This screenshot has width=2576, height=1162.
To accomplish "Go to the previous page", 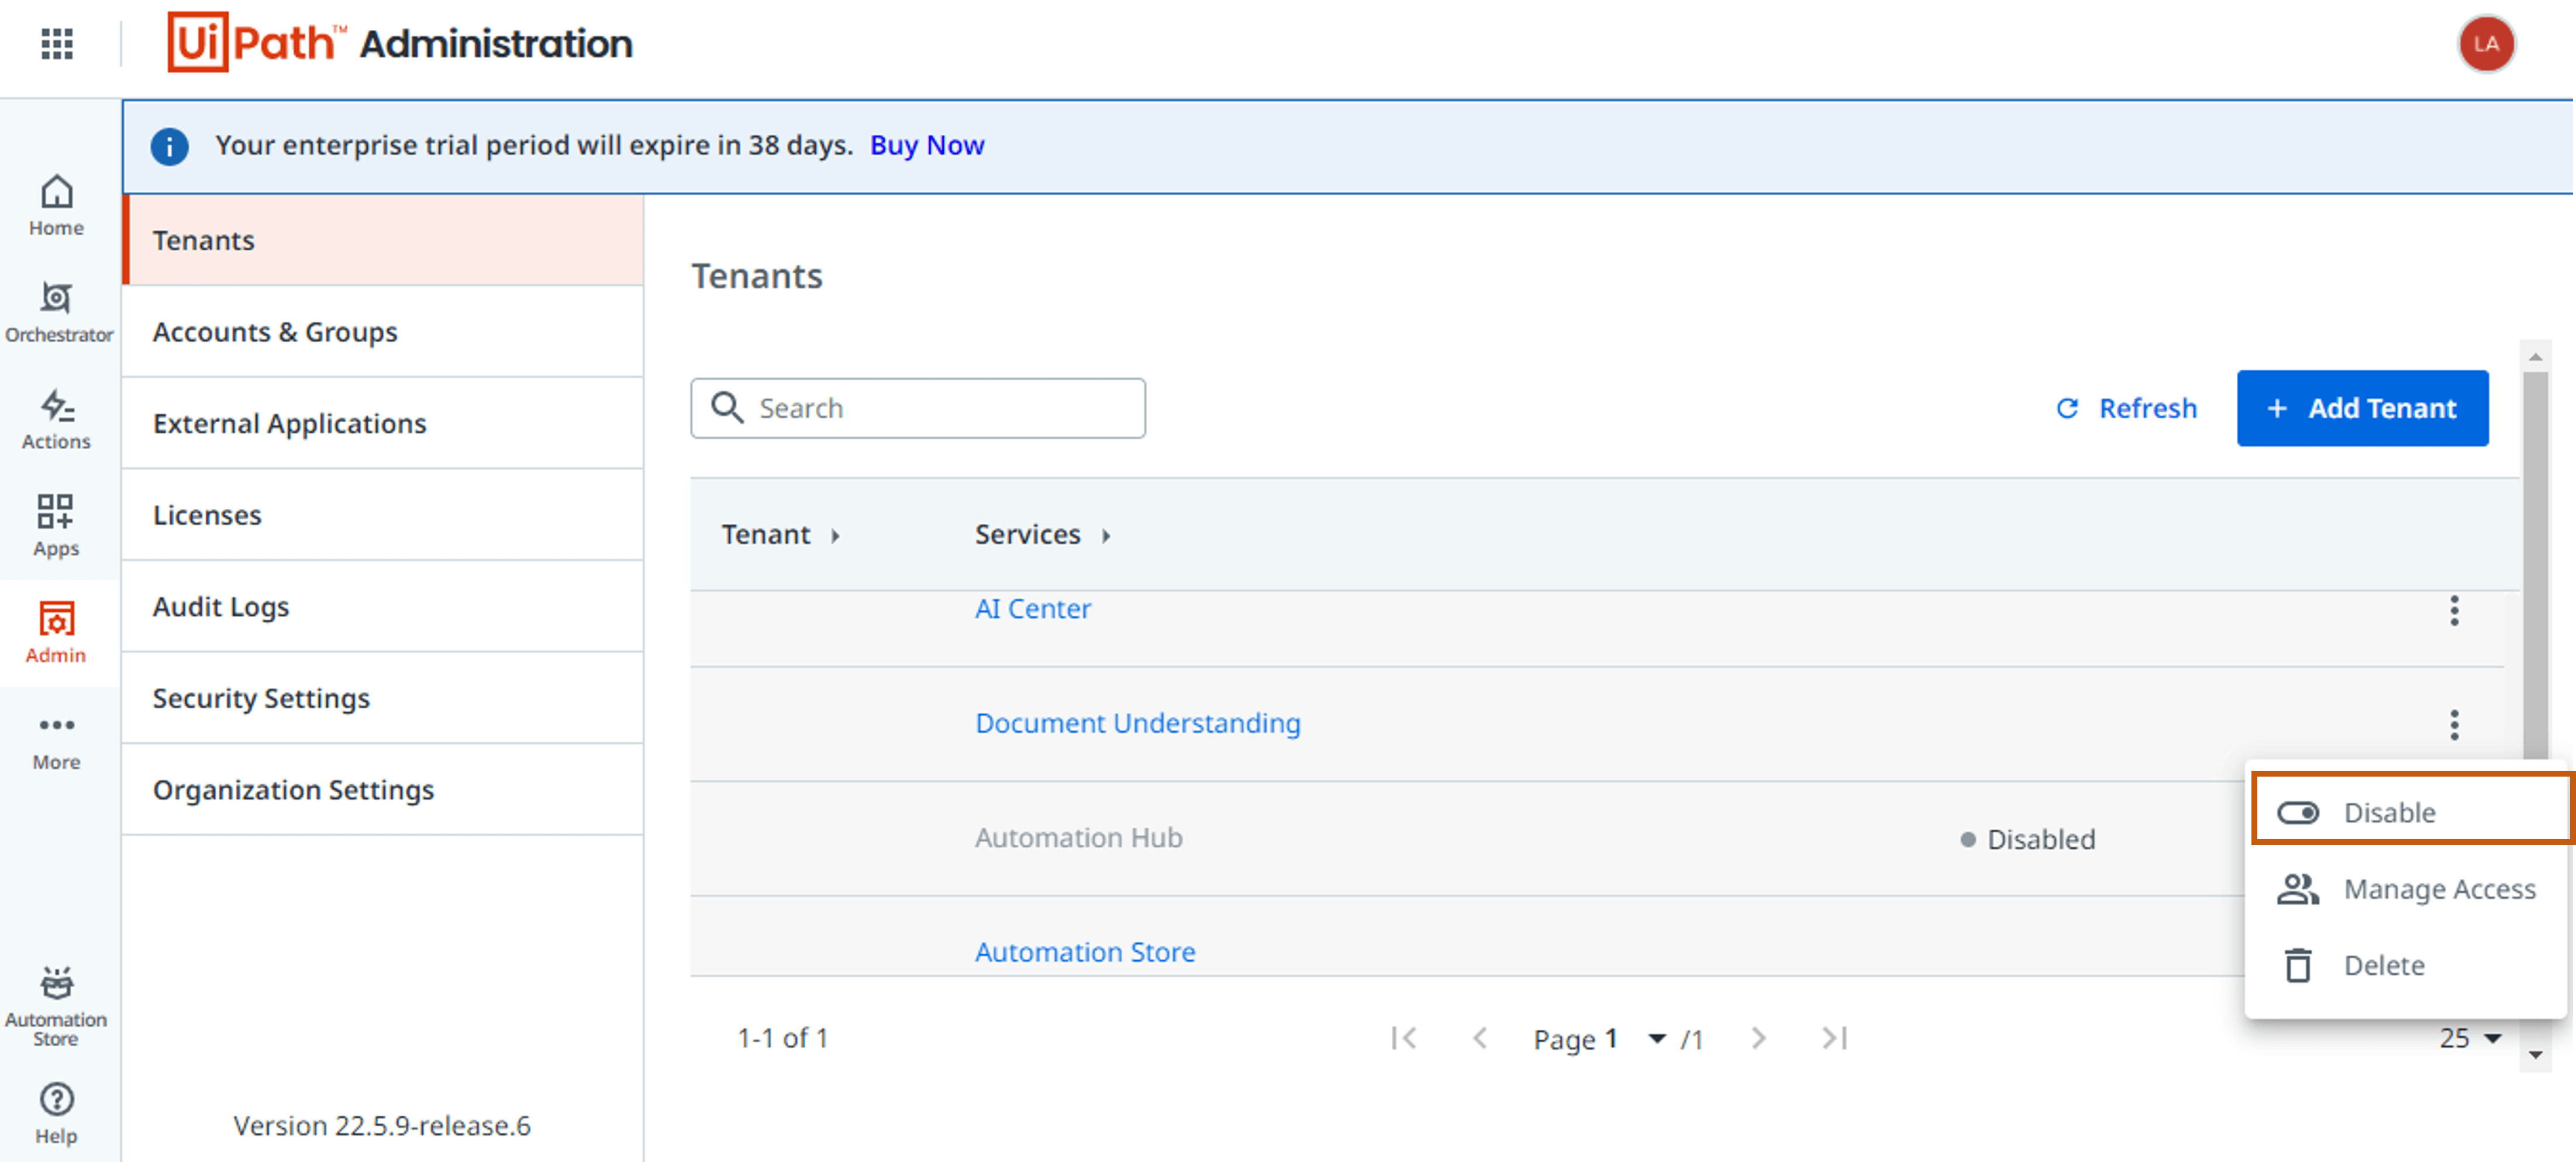I will tap(1480, 1039).
